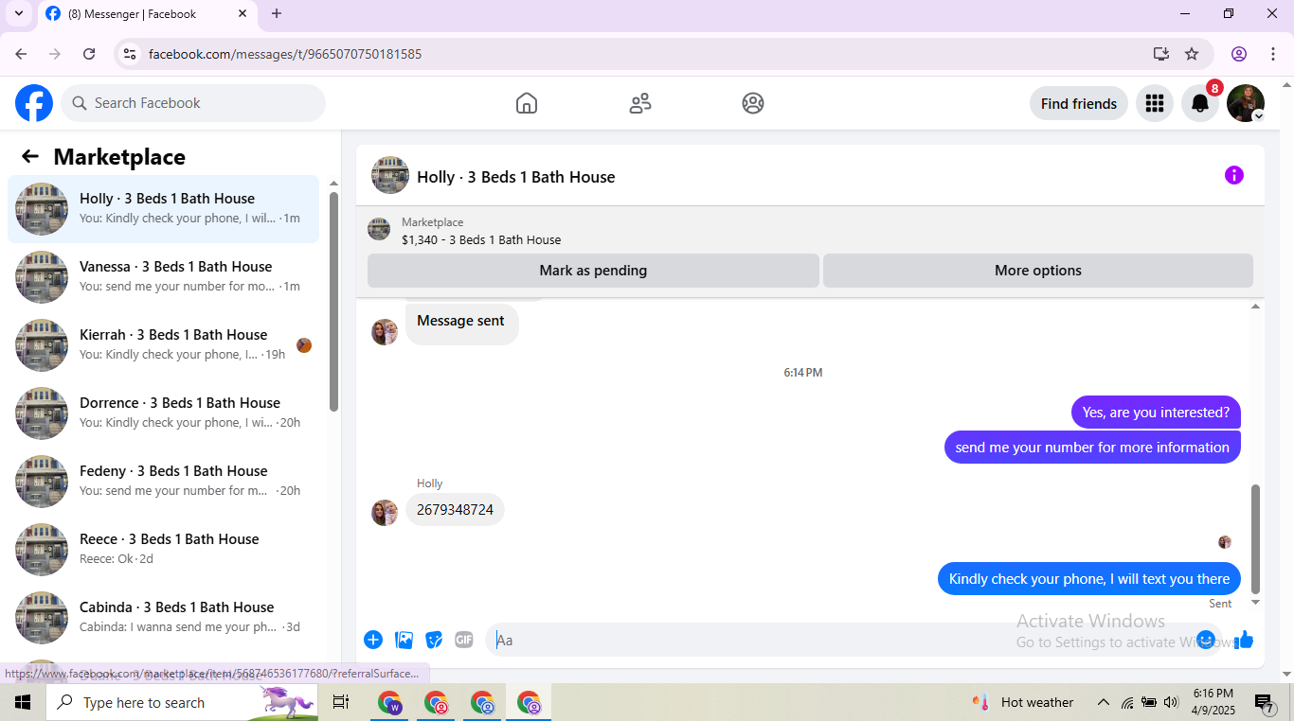Viewport: 1294px width, 721px height.
Task: Click the 'Yes, are you interested?' message
Action: (1156, 413)
